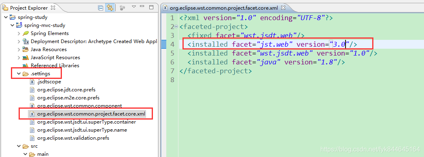Collapse the .settings folder
The image size is (424, 157).
[19, 74]
